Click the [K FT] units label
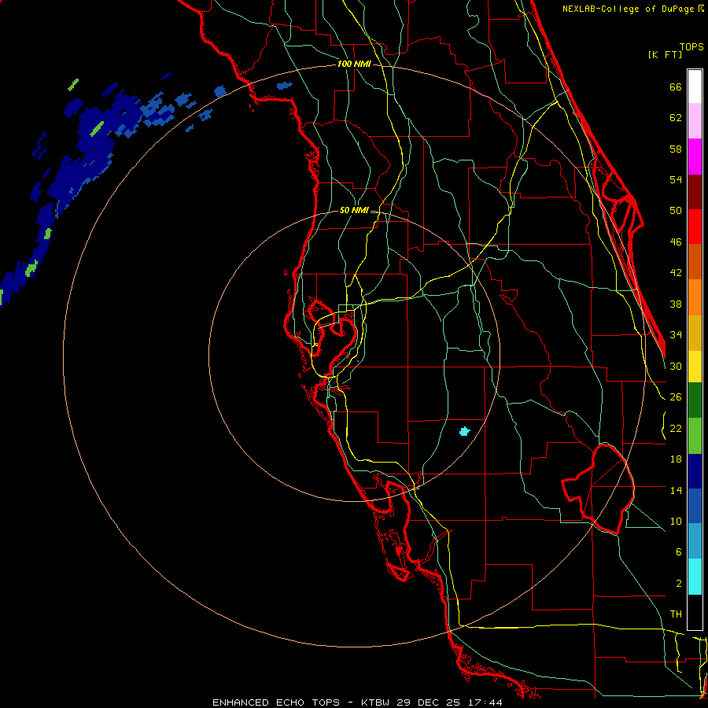The image size is (708, 708). (665, 55)
